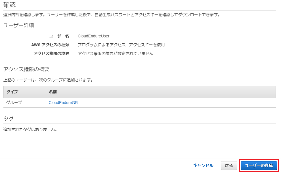This screenshot has height=172, width=281.
Task: Click the AWS アクセスの種類 label
Action: [x=50, y=45]
